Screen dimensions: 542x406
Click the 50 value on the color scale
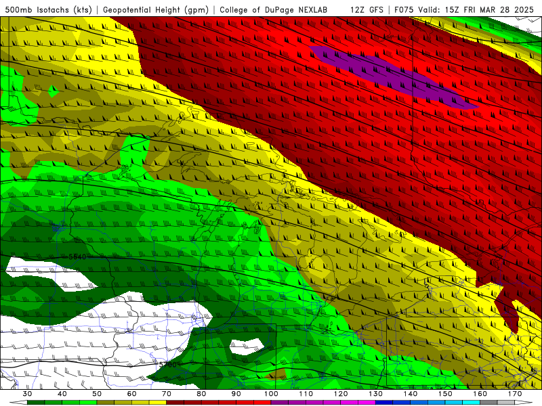[97, 394]
